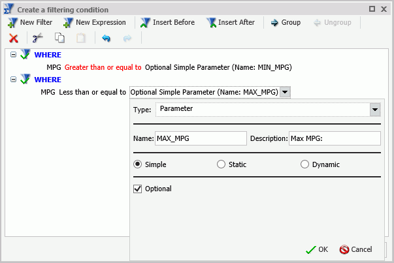Click the greyed-out Ungroup button

[x=333, y=23]
